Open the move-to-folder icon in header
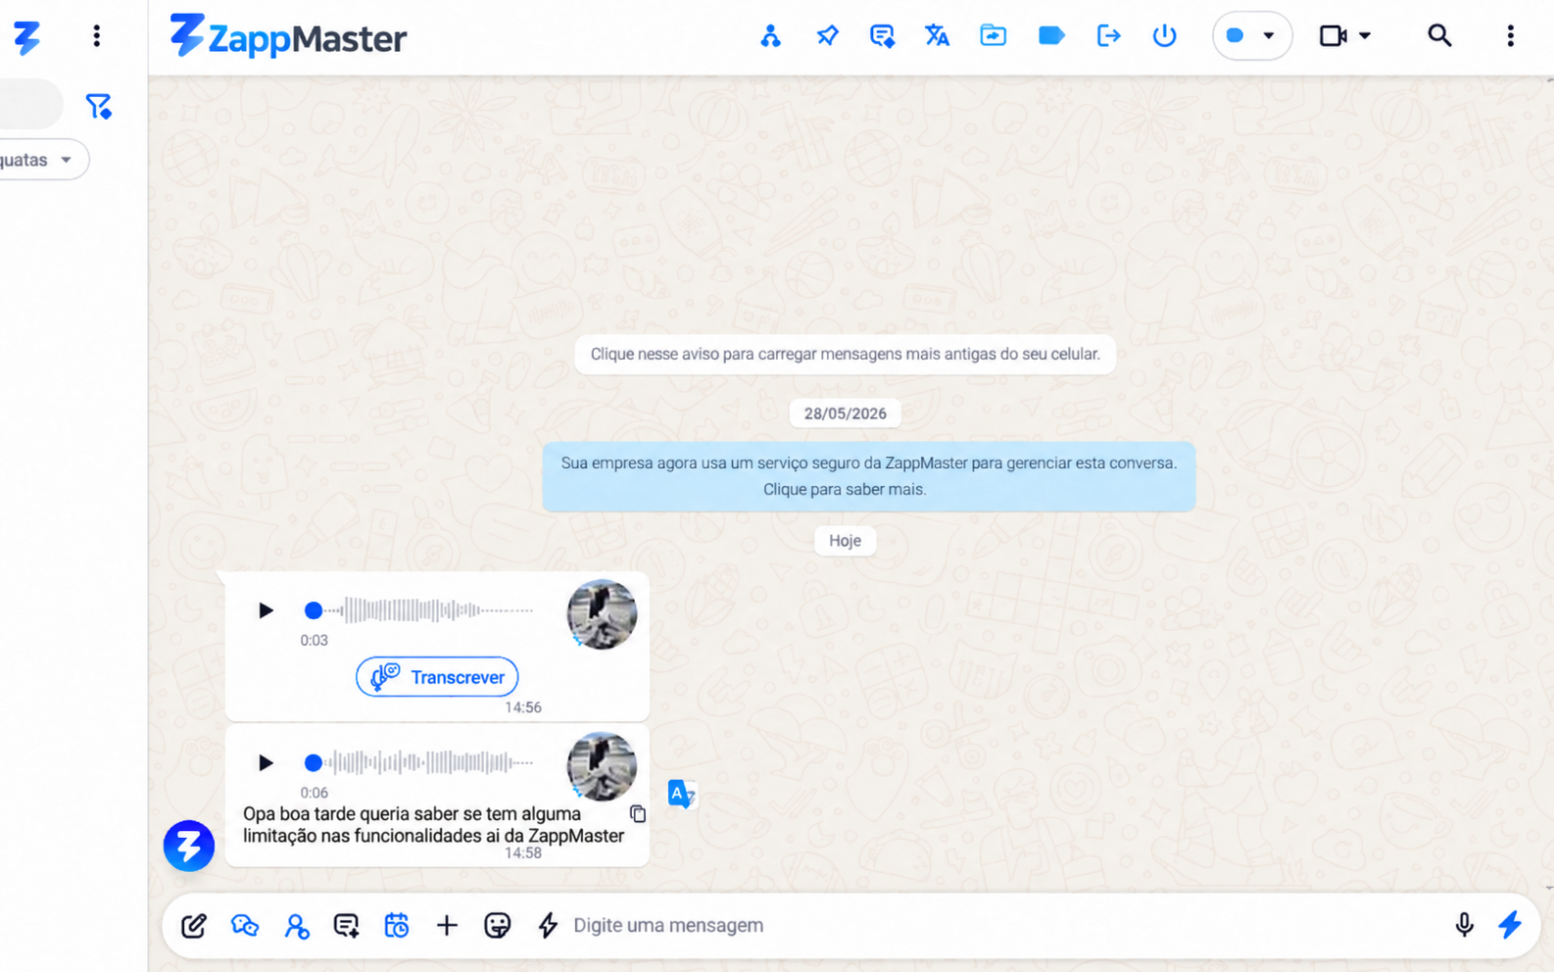Viewport: 1554px width, 972px height. tap(993, 36)
